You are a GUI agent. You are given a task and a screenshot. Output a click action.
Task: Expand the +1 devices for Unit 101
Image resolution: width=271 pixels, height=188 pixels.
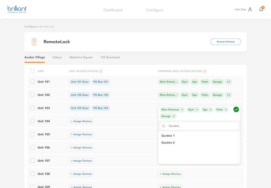pyautogui.click(x=228, y=82)
